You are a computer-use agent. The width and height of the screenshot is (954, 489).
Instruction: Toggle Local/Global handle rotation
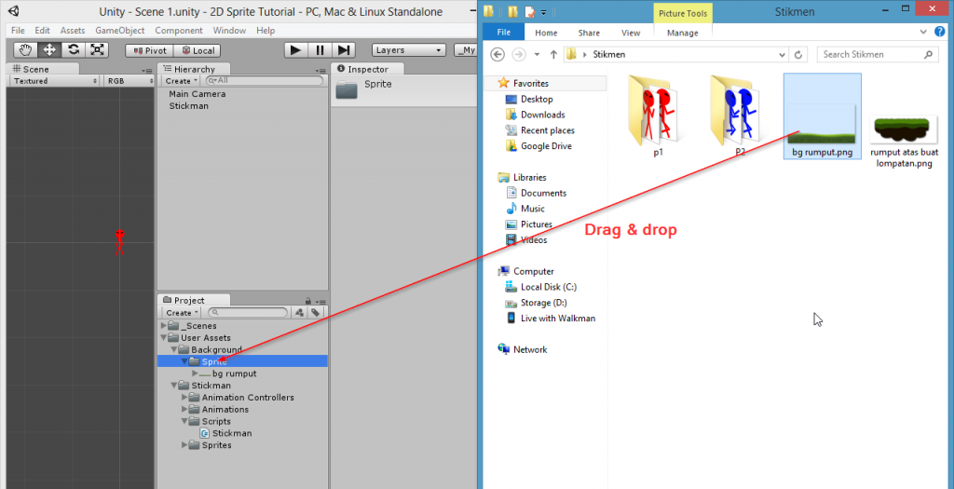coord(198,50)
